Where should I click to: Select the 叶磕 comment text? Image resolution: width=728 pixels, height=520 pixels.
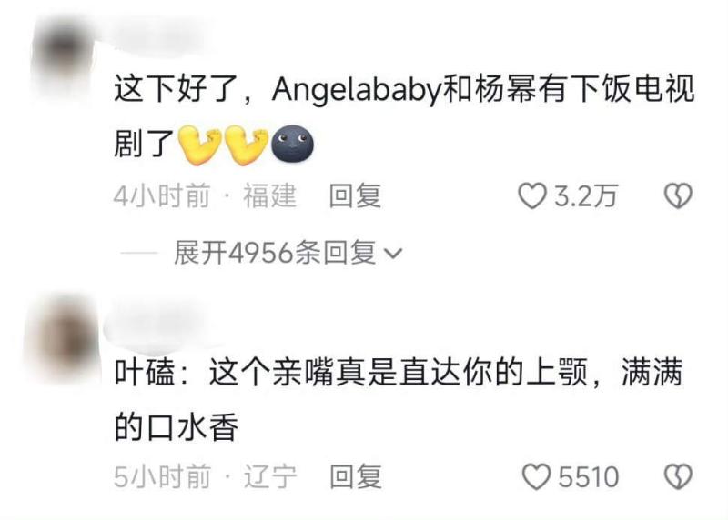click(x=399, y=399)
